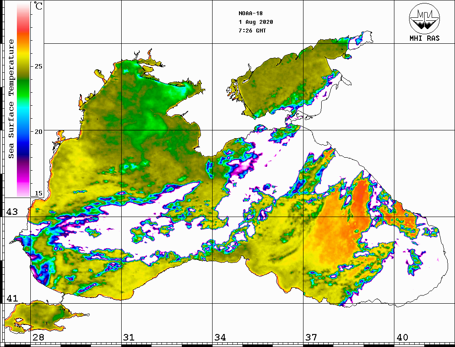Click longitude label '37'
Screen dimensions: 455x347
(x=311, y=337)
